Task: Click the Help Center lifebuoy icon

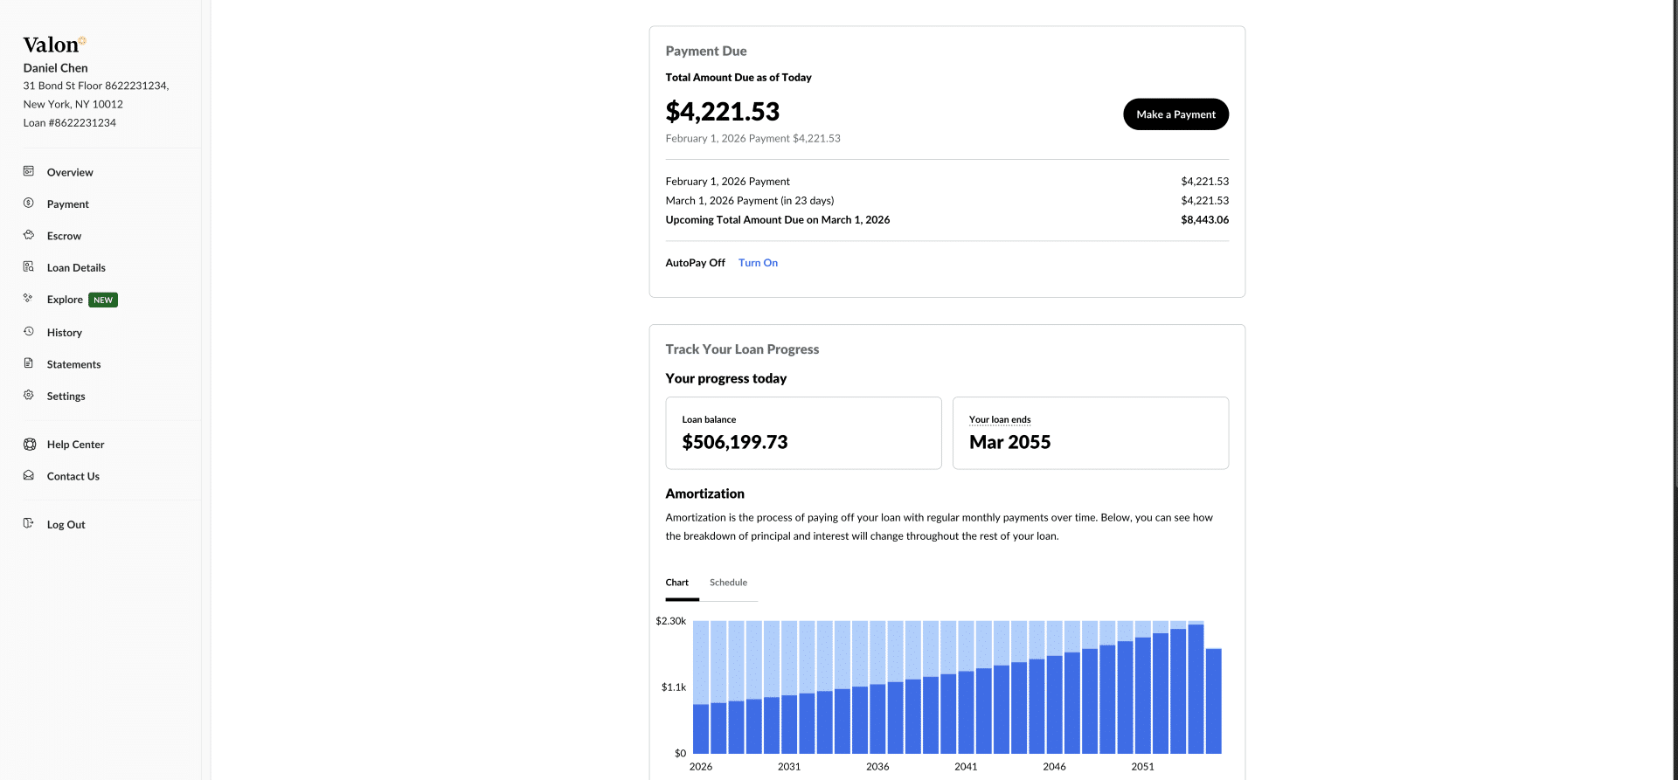Action: point(30,444)
